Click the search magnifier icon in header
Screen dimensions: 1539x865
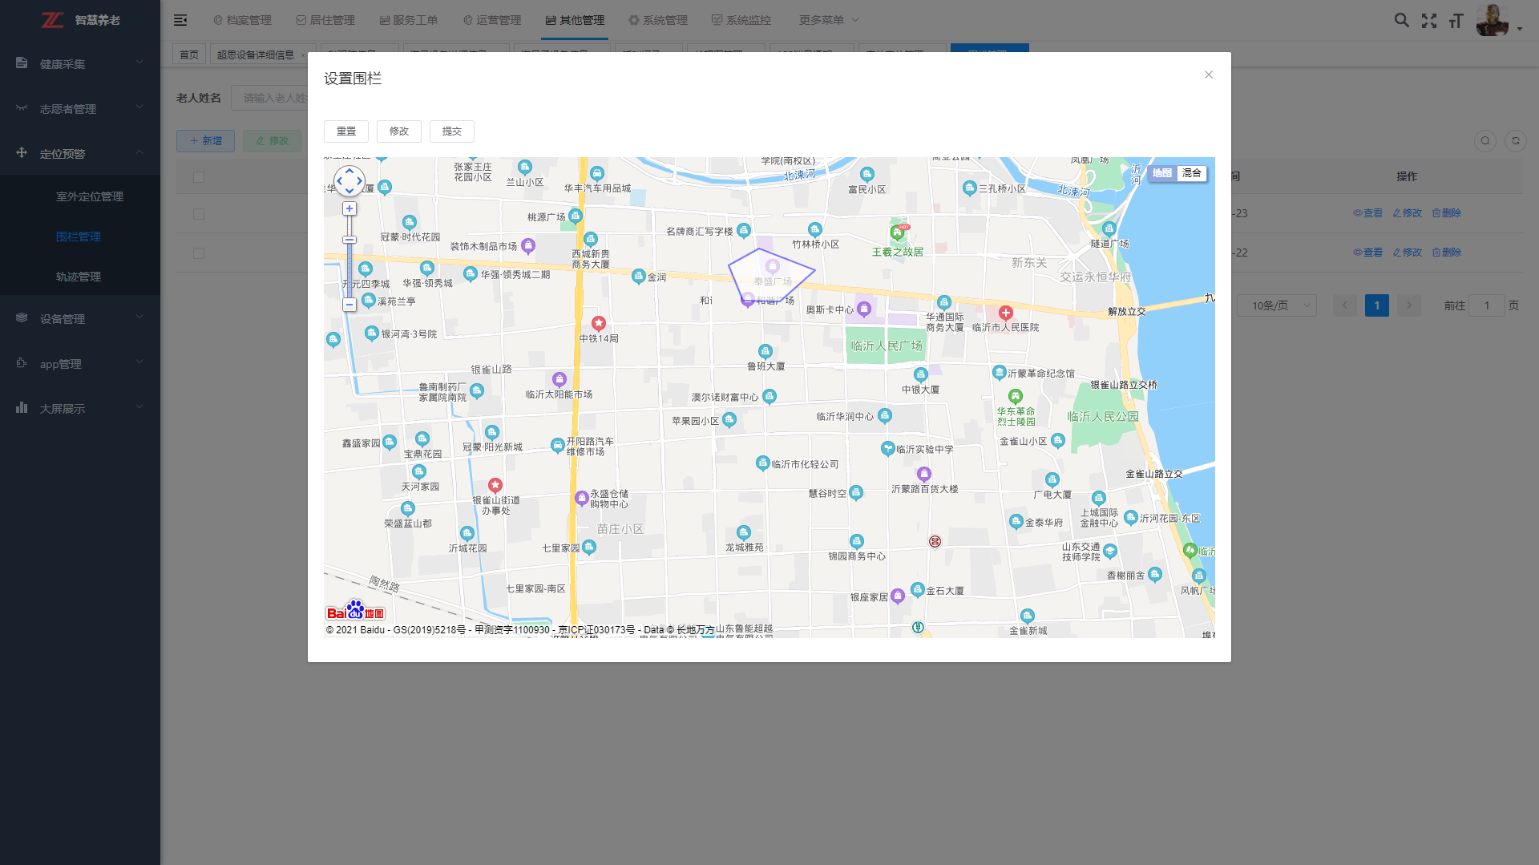tap(1401, 20)
